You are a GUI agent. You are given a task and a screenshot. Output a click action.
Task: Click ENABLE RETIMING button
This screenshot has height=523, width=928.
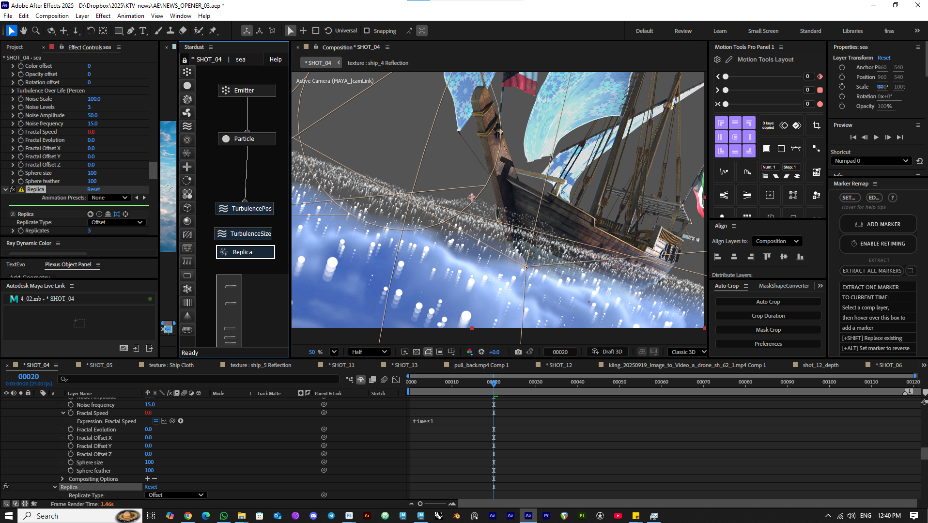point(878,244)
